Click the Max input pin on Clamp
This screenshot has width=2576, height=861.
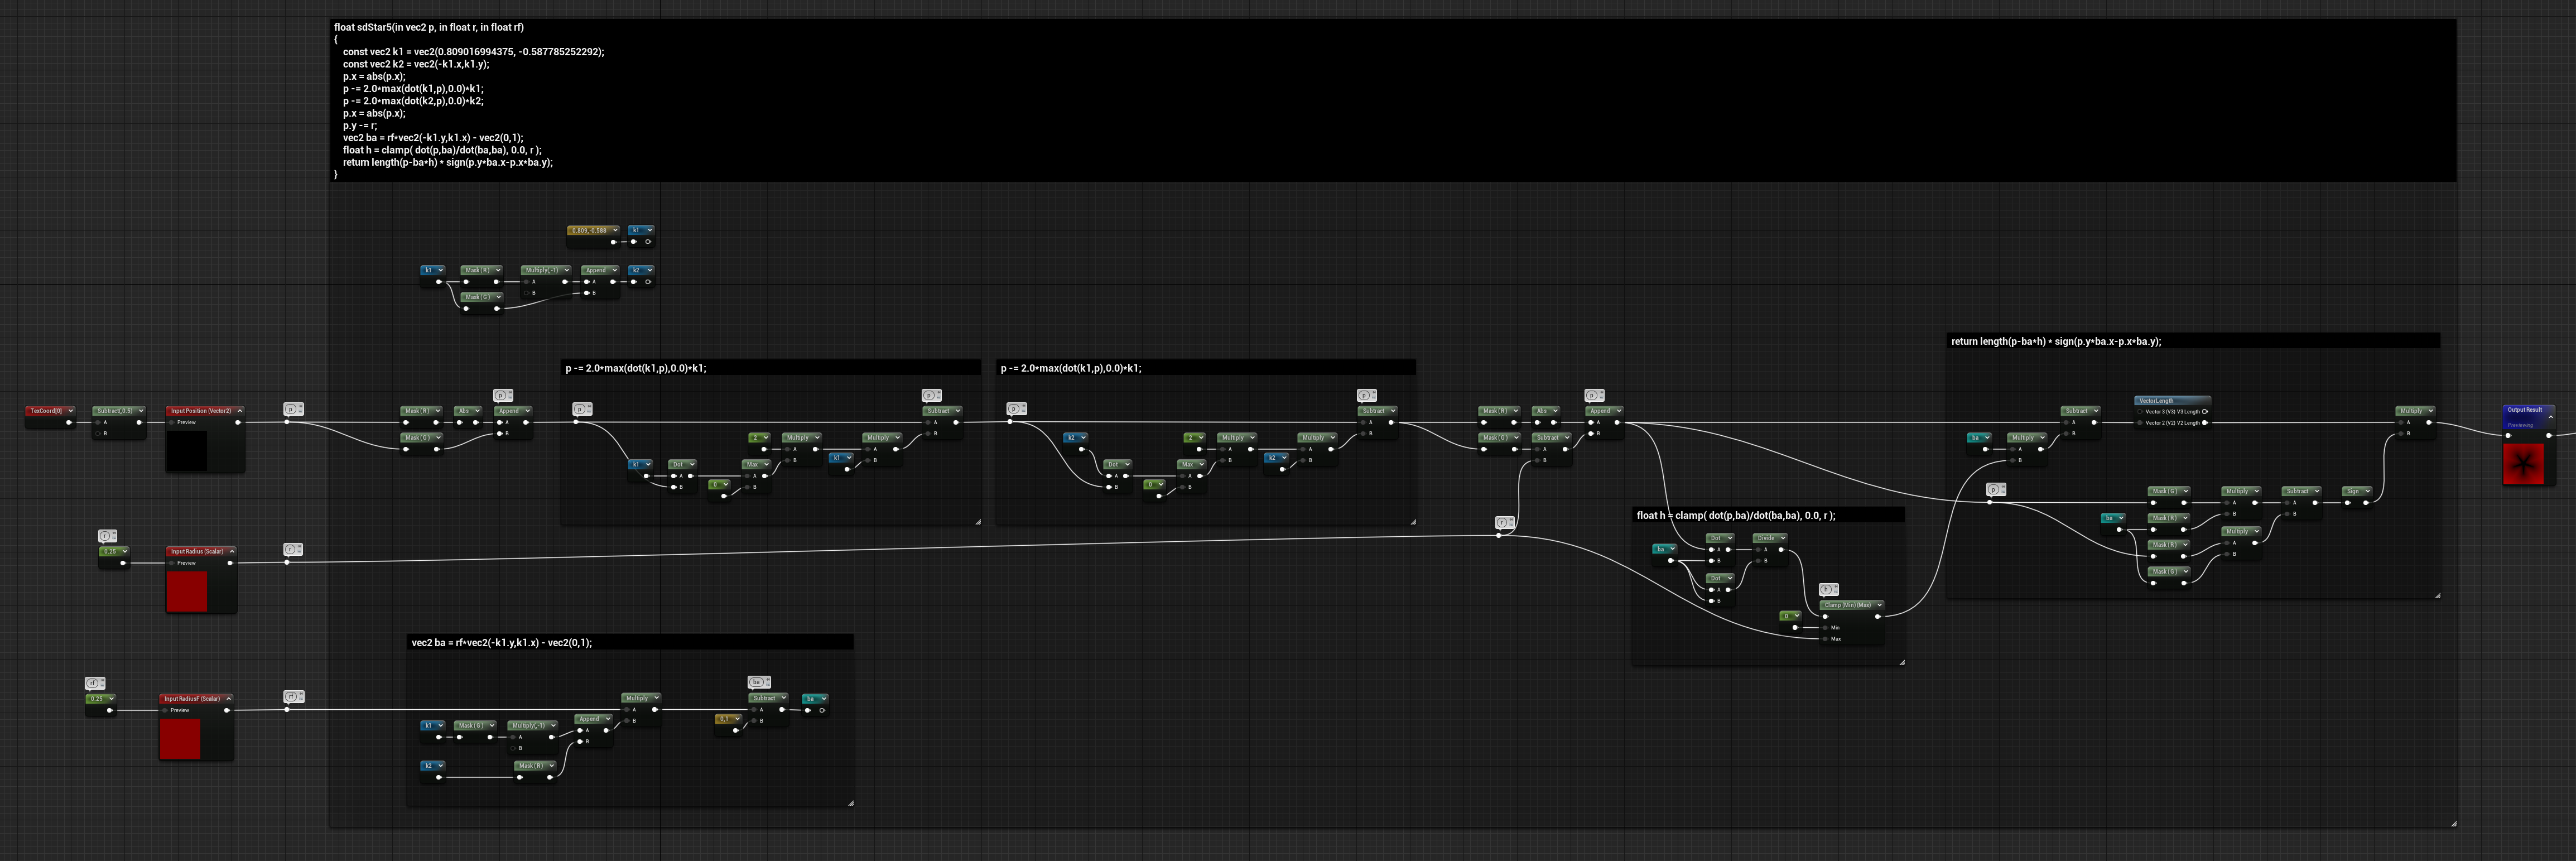coord(1826,639)
